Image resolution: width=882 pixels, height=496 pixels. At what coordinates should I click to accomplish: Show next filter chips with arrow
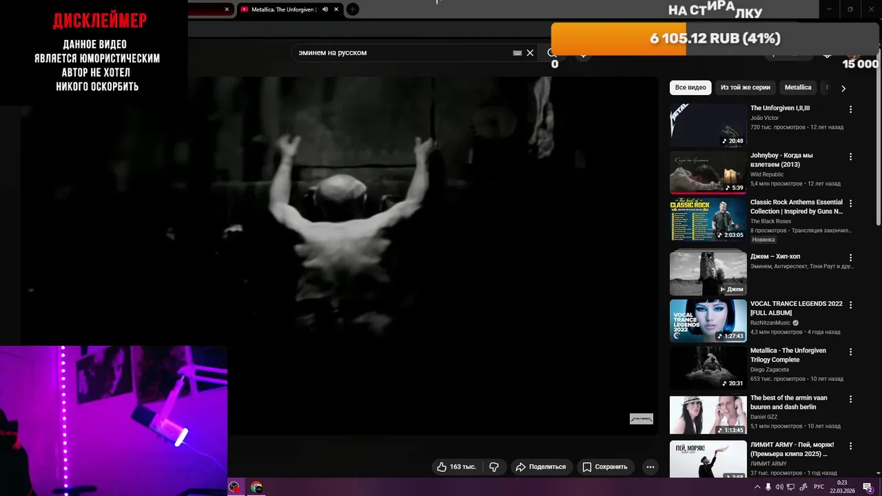click(843, 88)
